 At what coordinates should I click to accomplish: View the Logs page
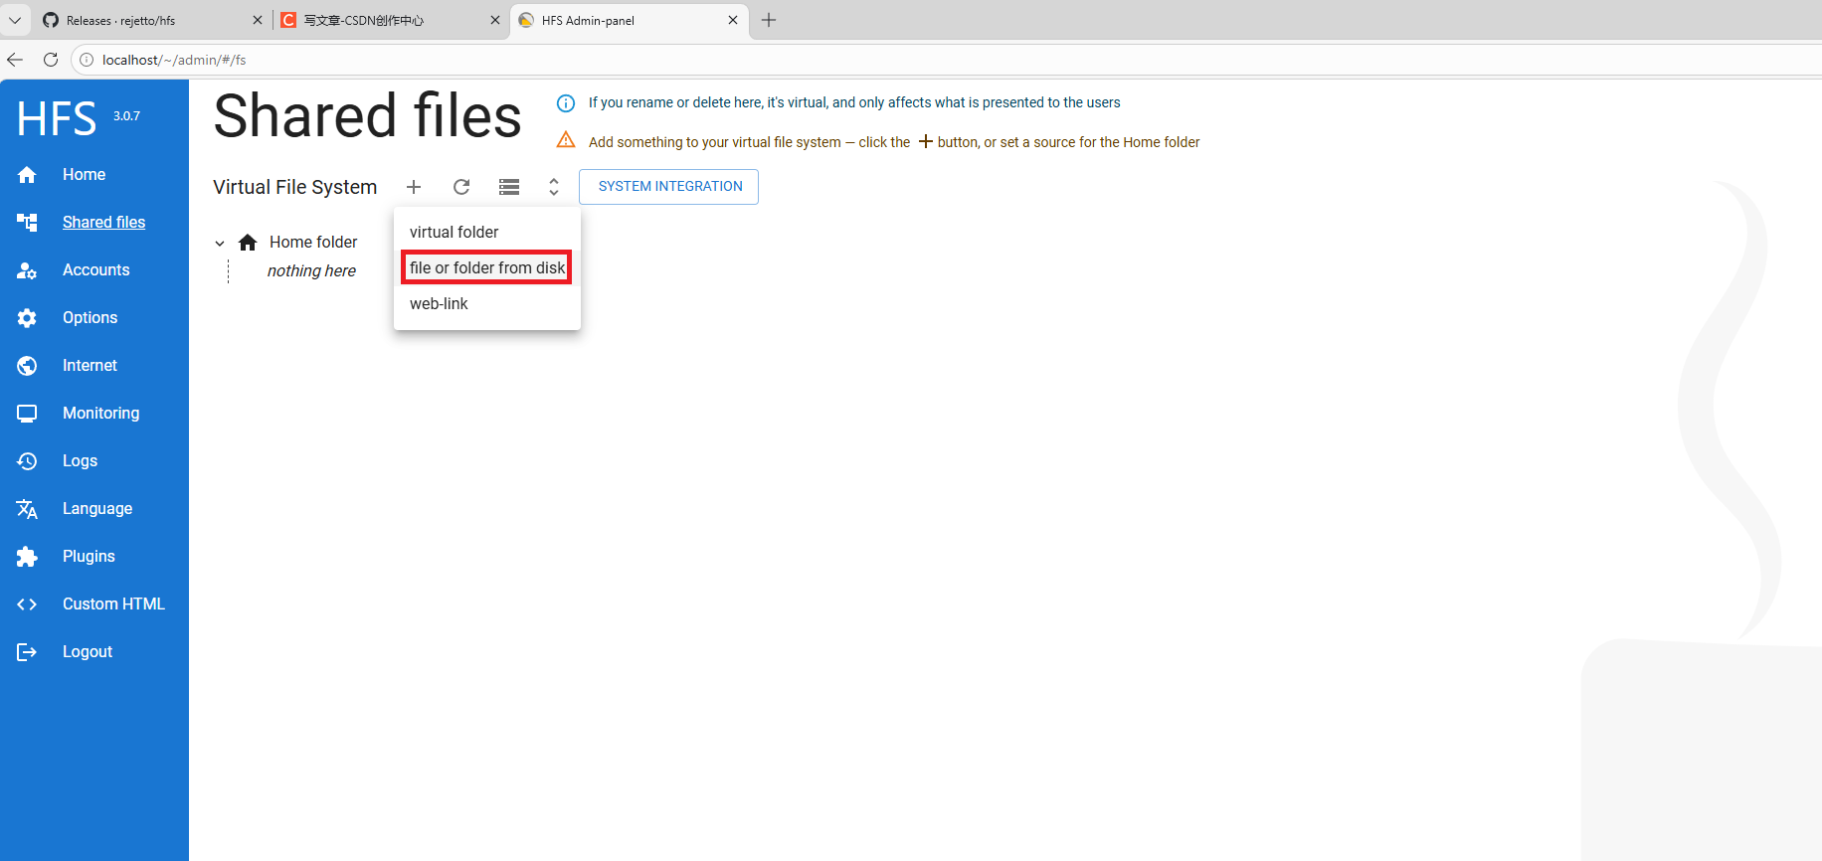click(x=80, y=461)
